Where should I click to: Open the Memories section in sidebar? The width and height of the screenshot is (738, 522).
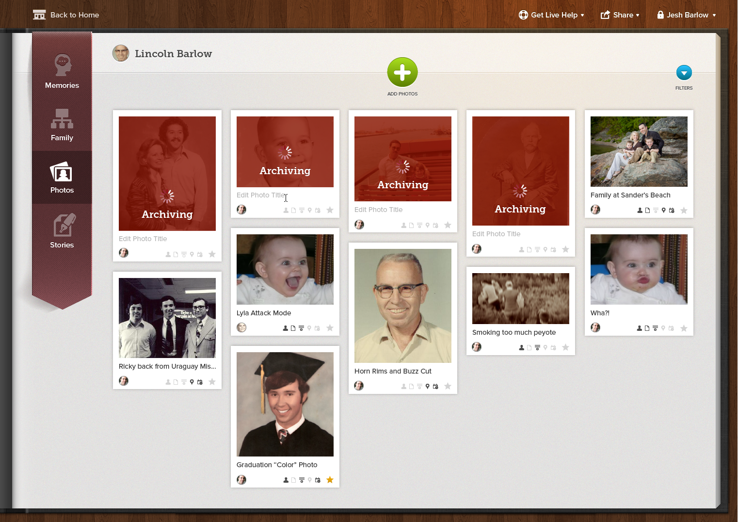pyautogui.click(x=62, y=71)
